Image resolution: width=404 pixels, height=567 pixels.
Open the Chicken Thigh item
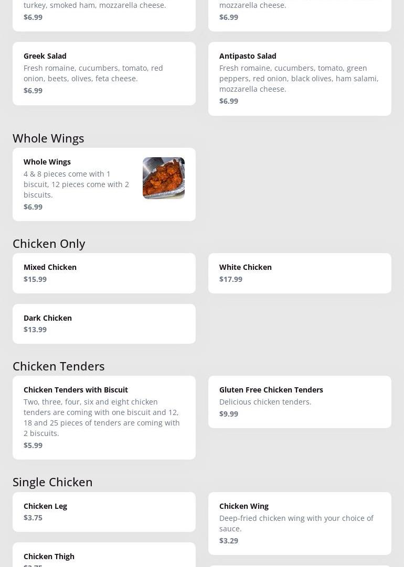[x=49, y=557]
